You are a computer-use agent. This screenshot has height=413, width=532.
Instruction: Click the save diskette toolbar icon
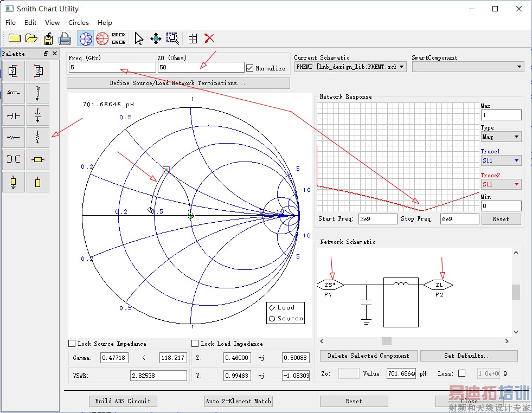tap(48, 38)
